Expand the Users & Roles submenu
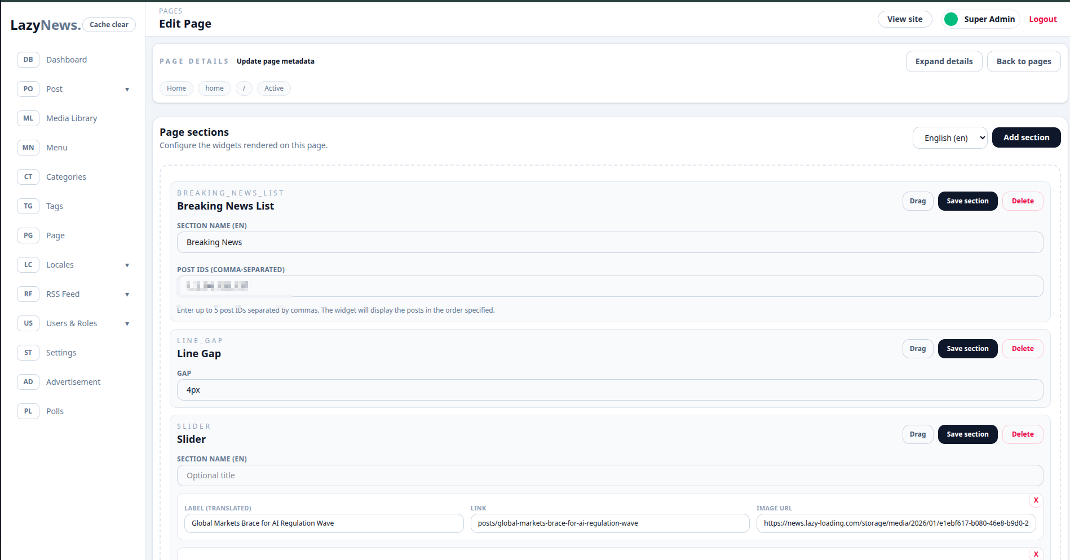Viewport: 1070px width, 560px height. 127,324
